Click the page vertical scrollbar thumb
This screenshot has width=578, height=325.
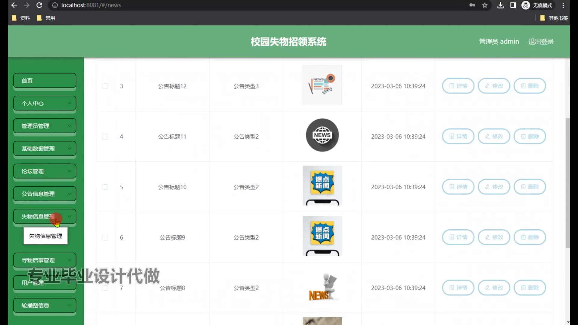point(568,183)
